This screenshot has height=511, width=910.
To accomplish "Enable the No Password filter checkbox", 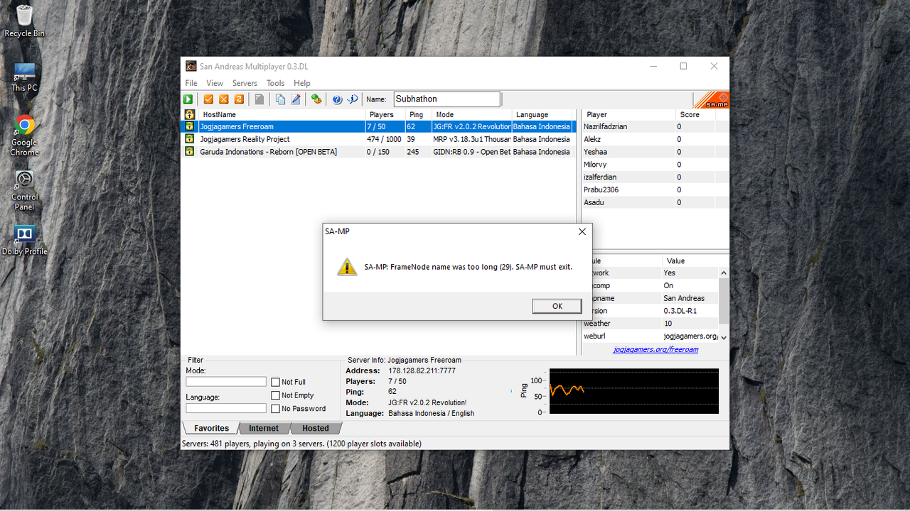I will (x=275, y=409).
